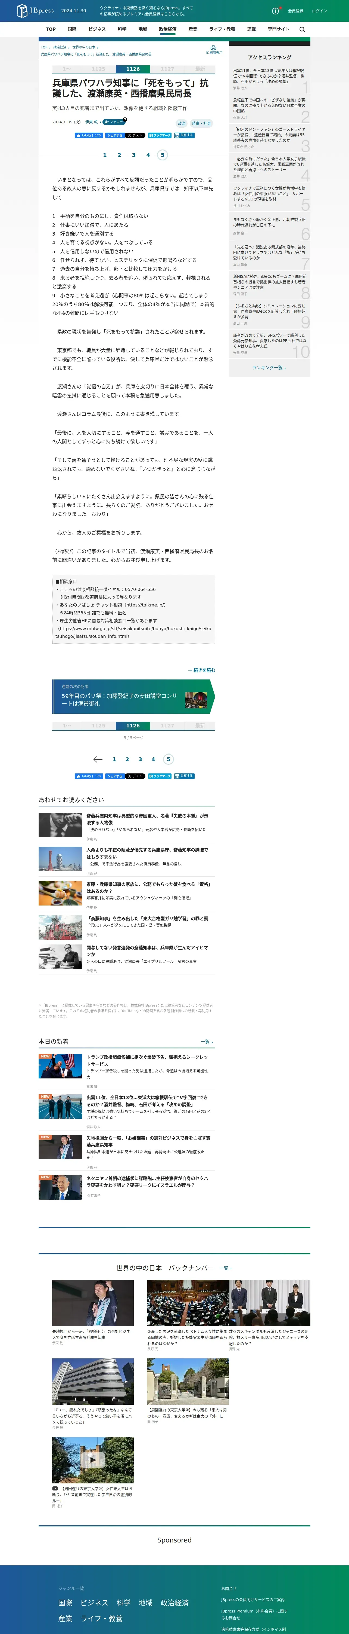349x1634 pixels.
Task: Jump to 最新 in the top series navigator
Action: [x=200, y=69]
